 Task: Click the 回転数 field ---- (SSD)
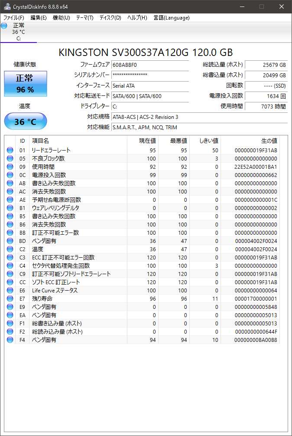point(266,85)
